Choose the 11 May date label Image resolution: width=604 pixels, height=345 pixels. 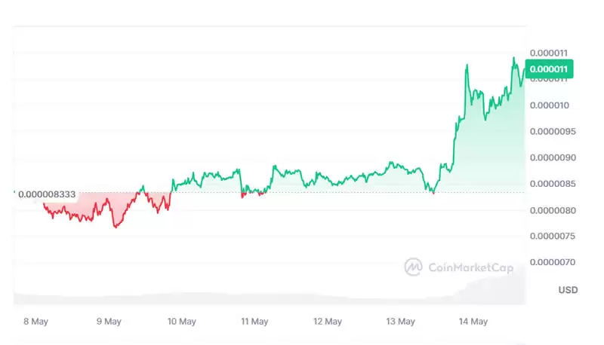coord(254,322)
